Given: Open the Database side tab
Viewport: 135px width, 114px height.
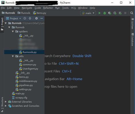Looking at the screenshot, I should [x=132, y=40].
